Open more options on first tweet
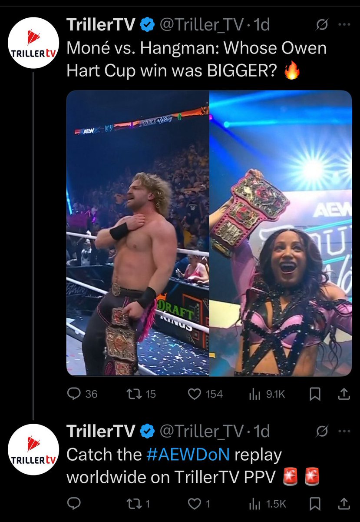Image resolution: width=360 pixels, height=522 pixels. [x=343, y=26]
